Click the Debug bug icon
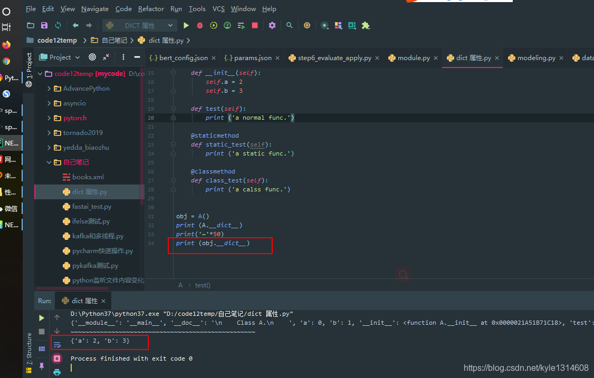 click(x=199, y=25)
